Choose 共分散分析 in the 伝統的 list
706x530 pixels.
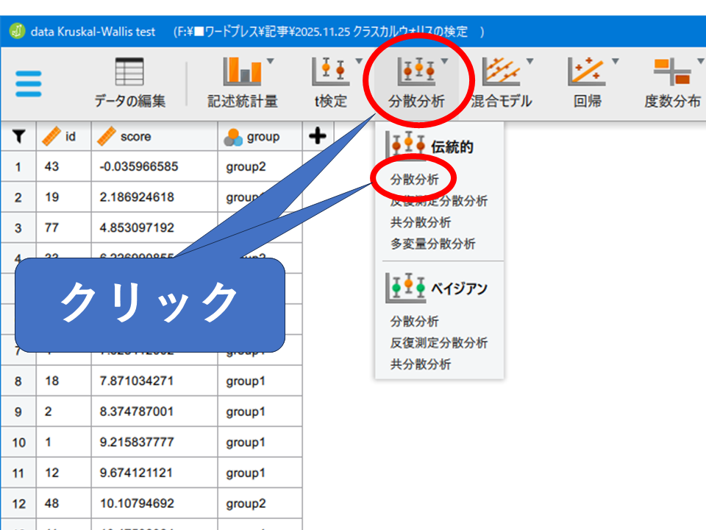(x=421, y=222)
